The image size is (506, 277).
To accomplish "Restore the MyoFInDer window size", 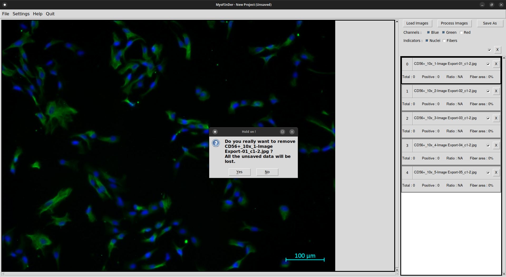I will (492, 4).
